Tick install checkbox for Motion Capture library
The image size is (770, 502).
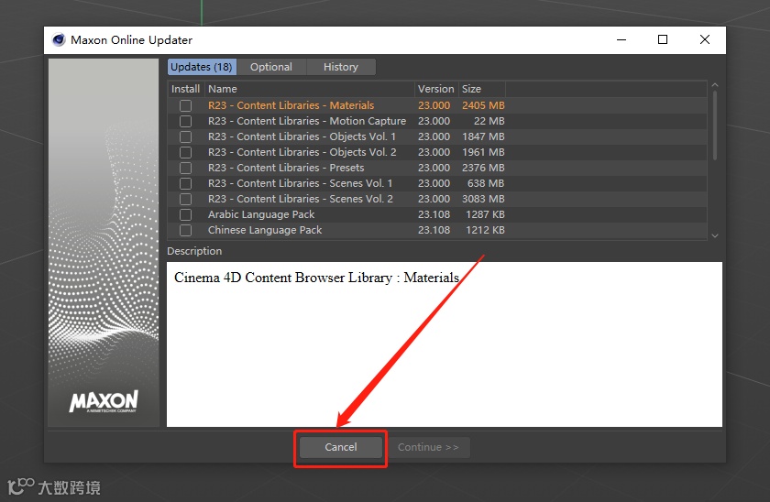(185, 121)
